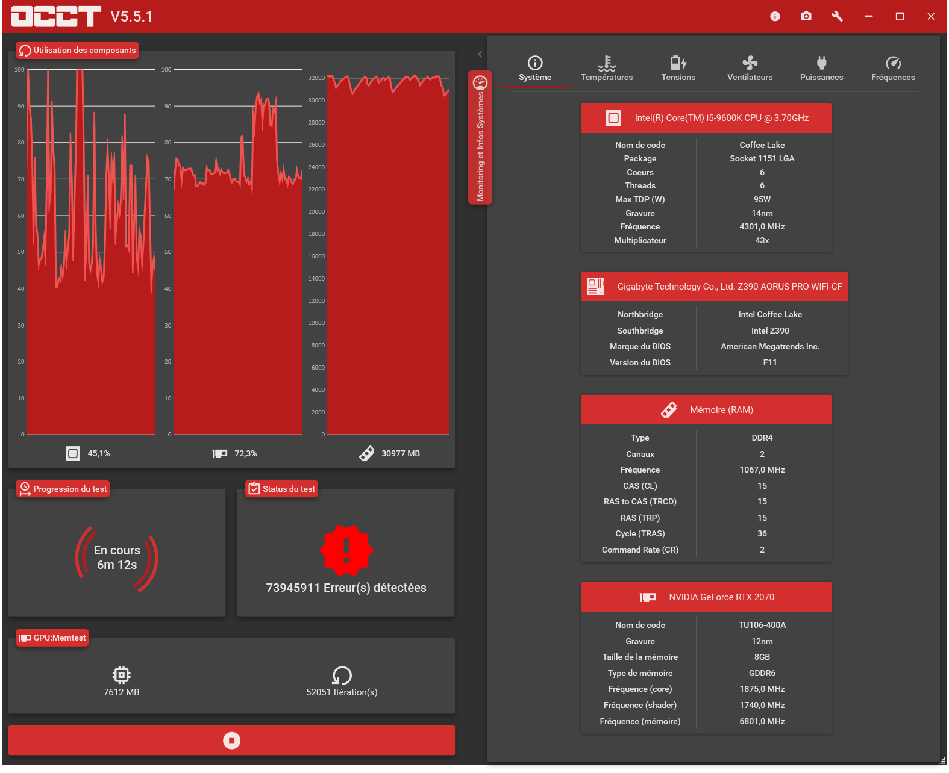Click the 1875,0 MHz core frequency value
This screenshot has height=773, width=949.
pos(762,689)
